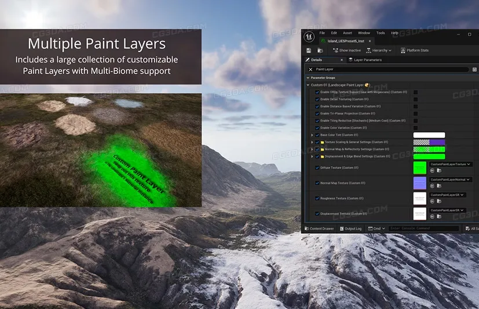Toggle Show Inactive in the toolbar
The height and width of the screenshot is (309, 479).
point(347,50)
